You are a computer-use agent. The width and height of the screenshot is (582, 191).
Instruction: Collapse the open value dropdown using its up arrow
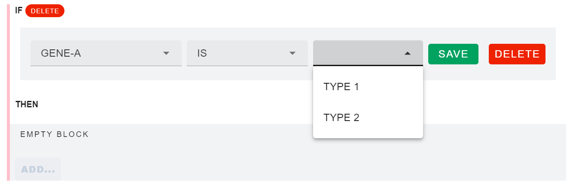408,54
